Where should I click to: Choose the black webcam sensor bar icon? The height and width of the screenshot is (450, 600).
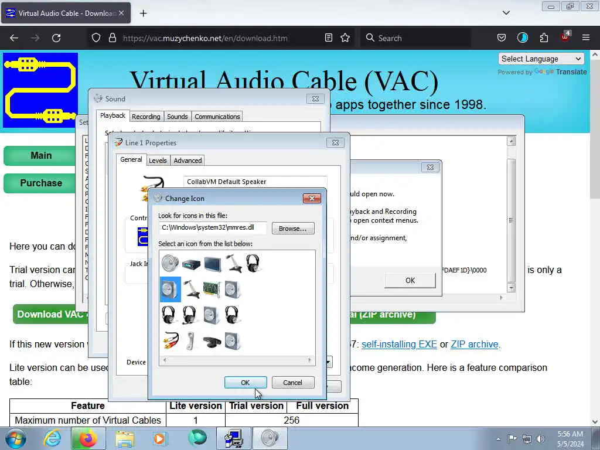[x=212, y=342]
